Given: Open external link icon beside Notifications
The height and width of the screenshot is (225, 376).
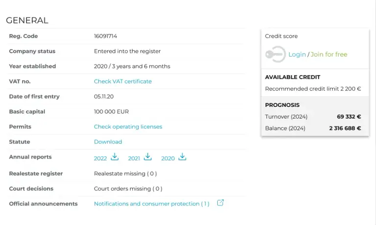Looking at the screenshot, I should coord(220,203).
